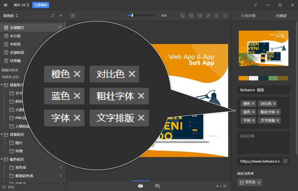Click the green color swatch
Screen dimensions: 298x191
273,78
